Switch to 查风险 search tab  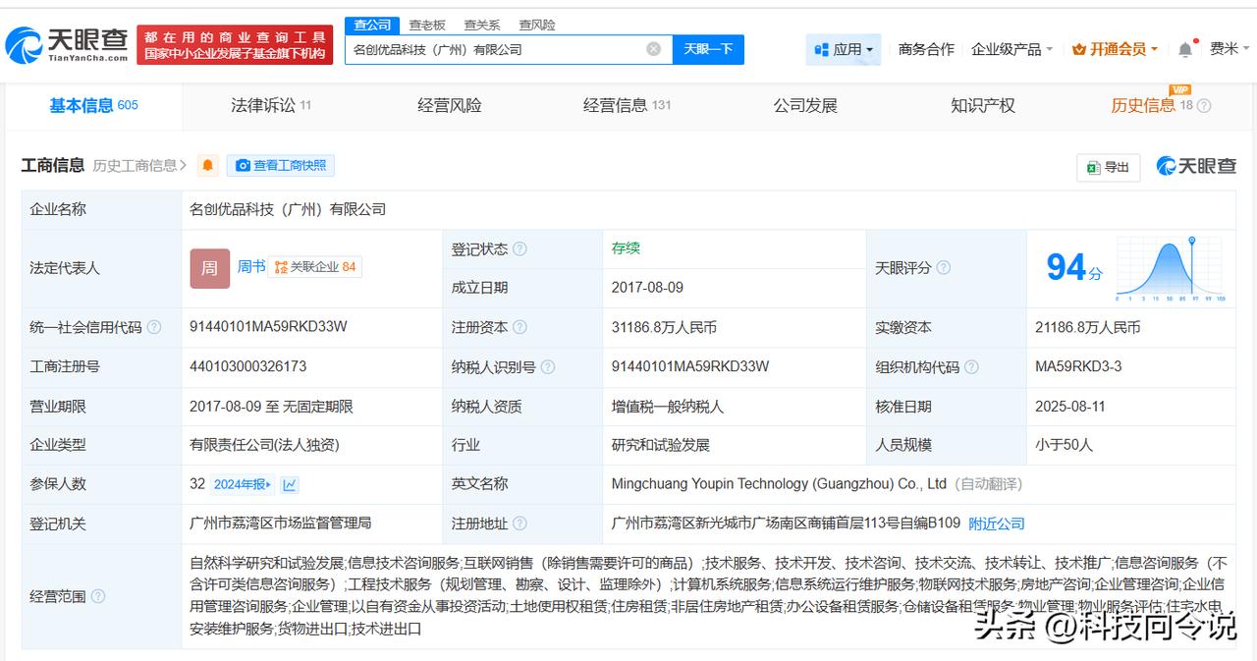pos(537,25)
